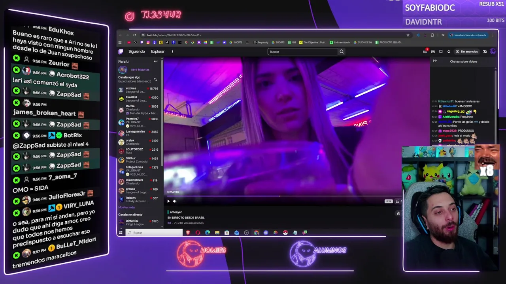Play the video
The image size is (506, 284).
tap(168, 201)
